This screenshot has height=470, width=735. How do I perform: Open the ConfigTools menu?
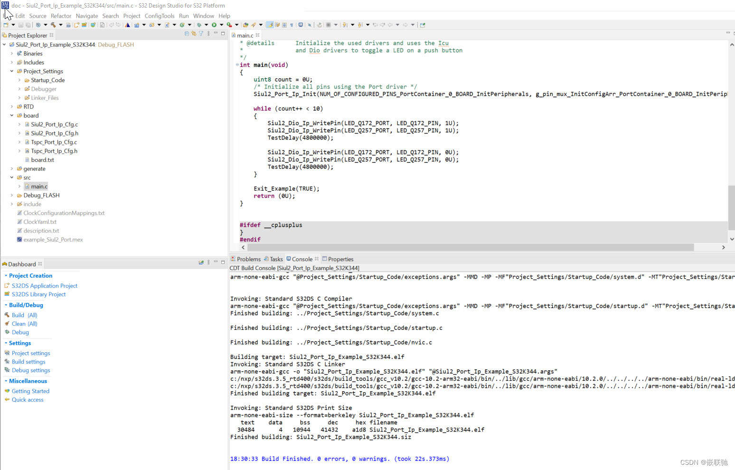tap(160, 16)
